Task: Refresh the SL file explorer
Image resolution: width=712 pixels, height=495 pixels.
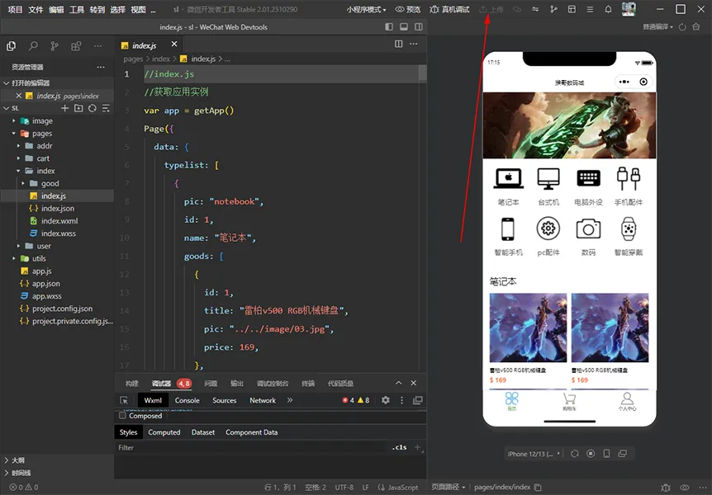Action: [93, 108]
